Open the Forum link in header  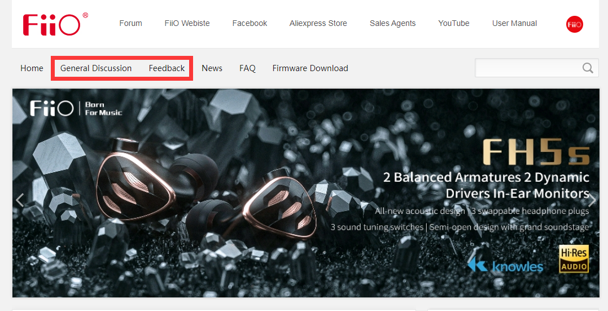click(130, 23)
